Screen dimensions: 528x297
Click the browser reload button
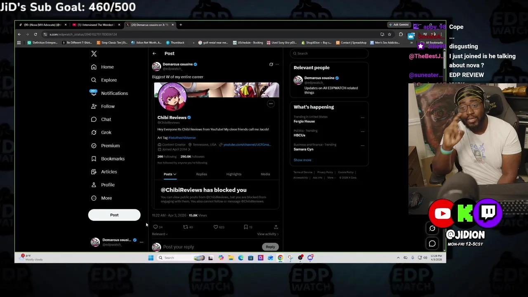coord(35,34)
